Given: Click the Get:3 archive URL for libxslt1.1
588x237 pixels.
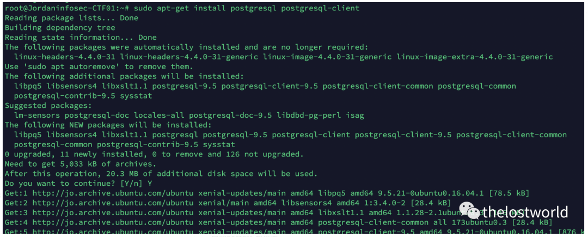Looking at the screenshot, I should 113,212.
